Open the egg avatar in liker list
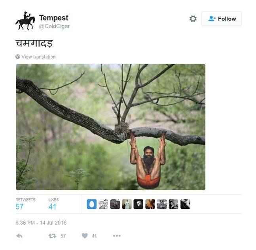The width and height of the screenshot is (256, 250). 92,204
